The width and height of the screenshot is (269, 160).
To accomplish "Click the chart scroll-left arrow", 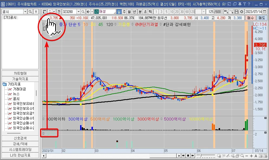I will click(x=44, y=156).
